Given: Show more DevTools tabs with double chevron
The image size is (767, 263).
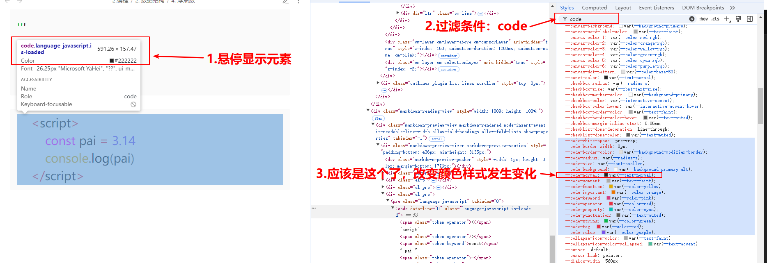Looking at the screenshot, I should tap(733, 8).
